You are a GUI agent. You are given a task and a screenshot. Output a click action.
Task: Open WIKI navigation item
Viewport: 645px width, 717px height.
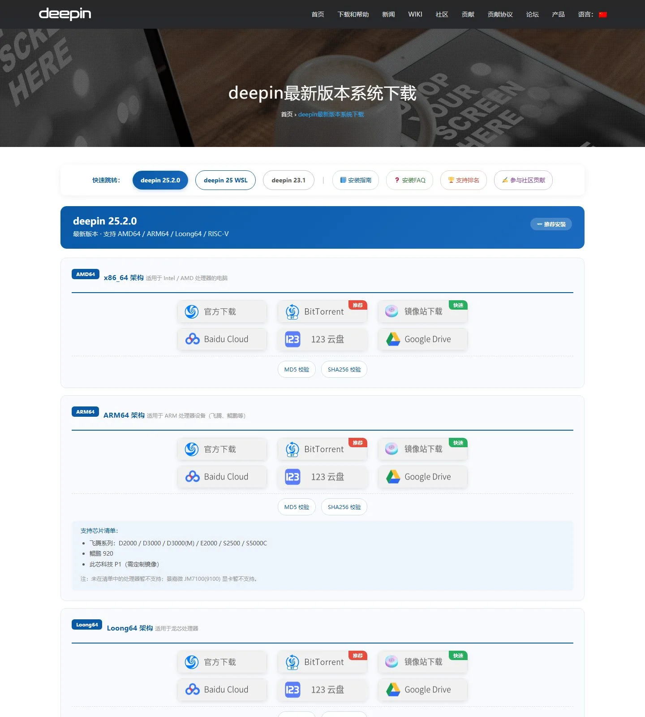(415, 14)
